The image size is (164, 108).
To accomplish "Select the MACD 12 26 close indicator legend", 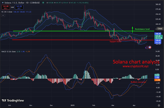I will click(x=8, y=52).
